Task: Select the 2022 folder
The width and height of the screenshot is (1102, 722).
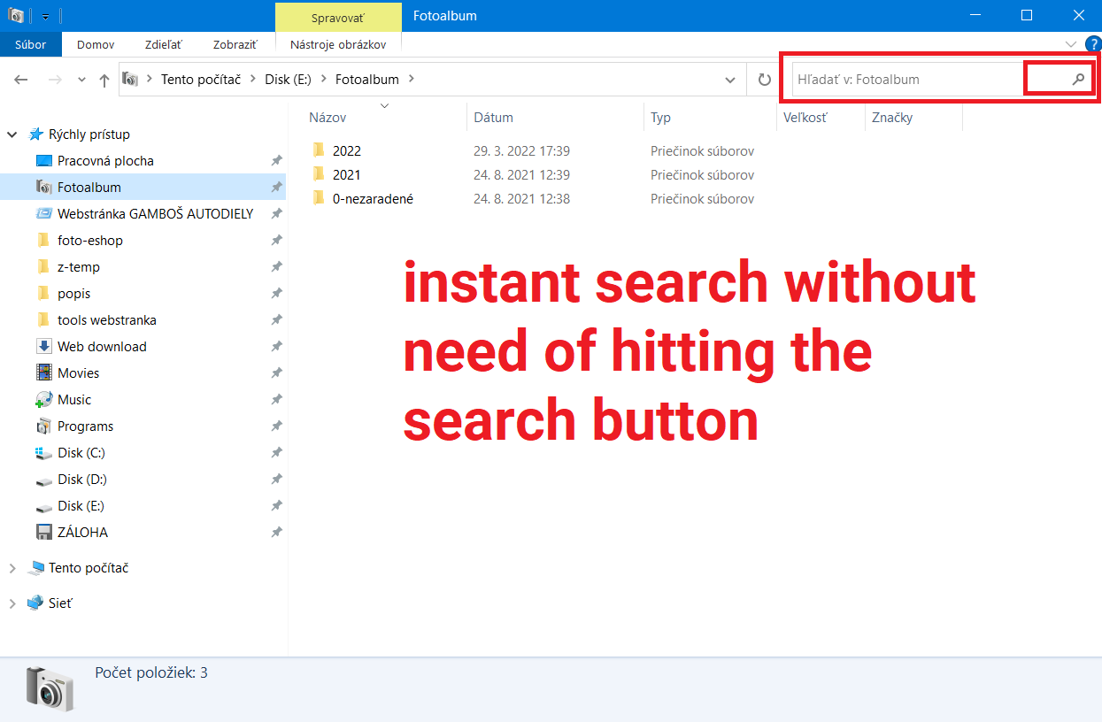Action: (x=347, y=150)
